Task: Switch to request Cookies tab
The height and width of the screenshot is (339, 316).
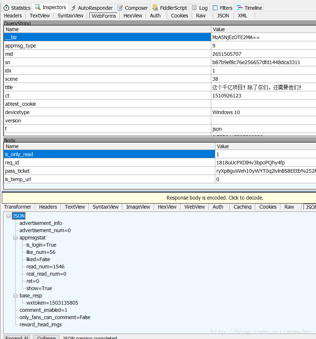Action: [179, 16]
